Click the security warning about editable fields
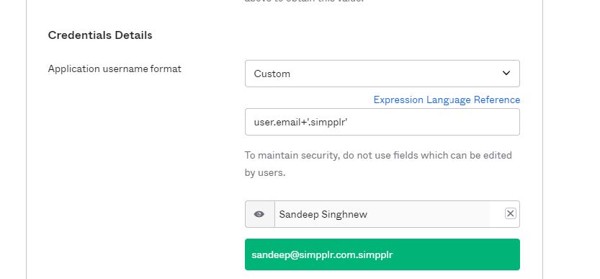This screenshot has height=279, width=600. 378,164
